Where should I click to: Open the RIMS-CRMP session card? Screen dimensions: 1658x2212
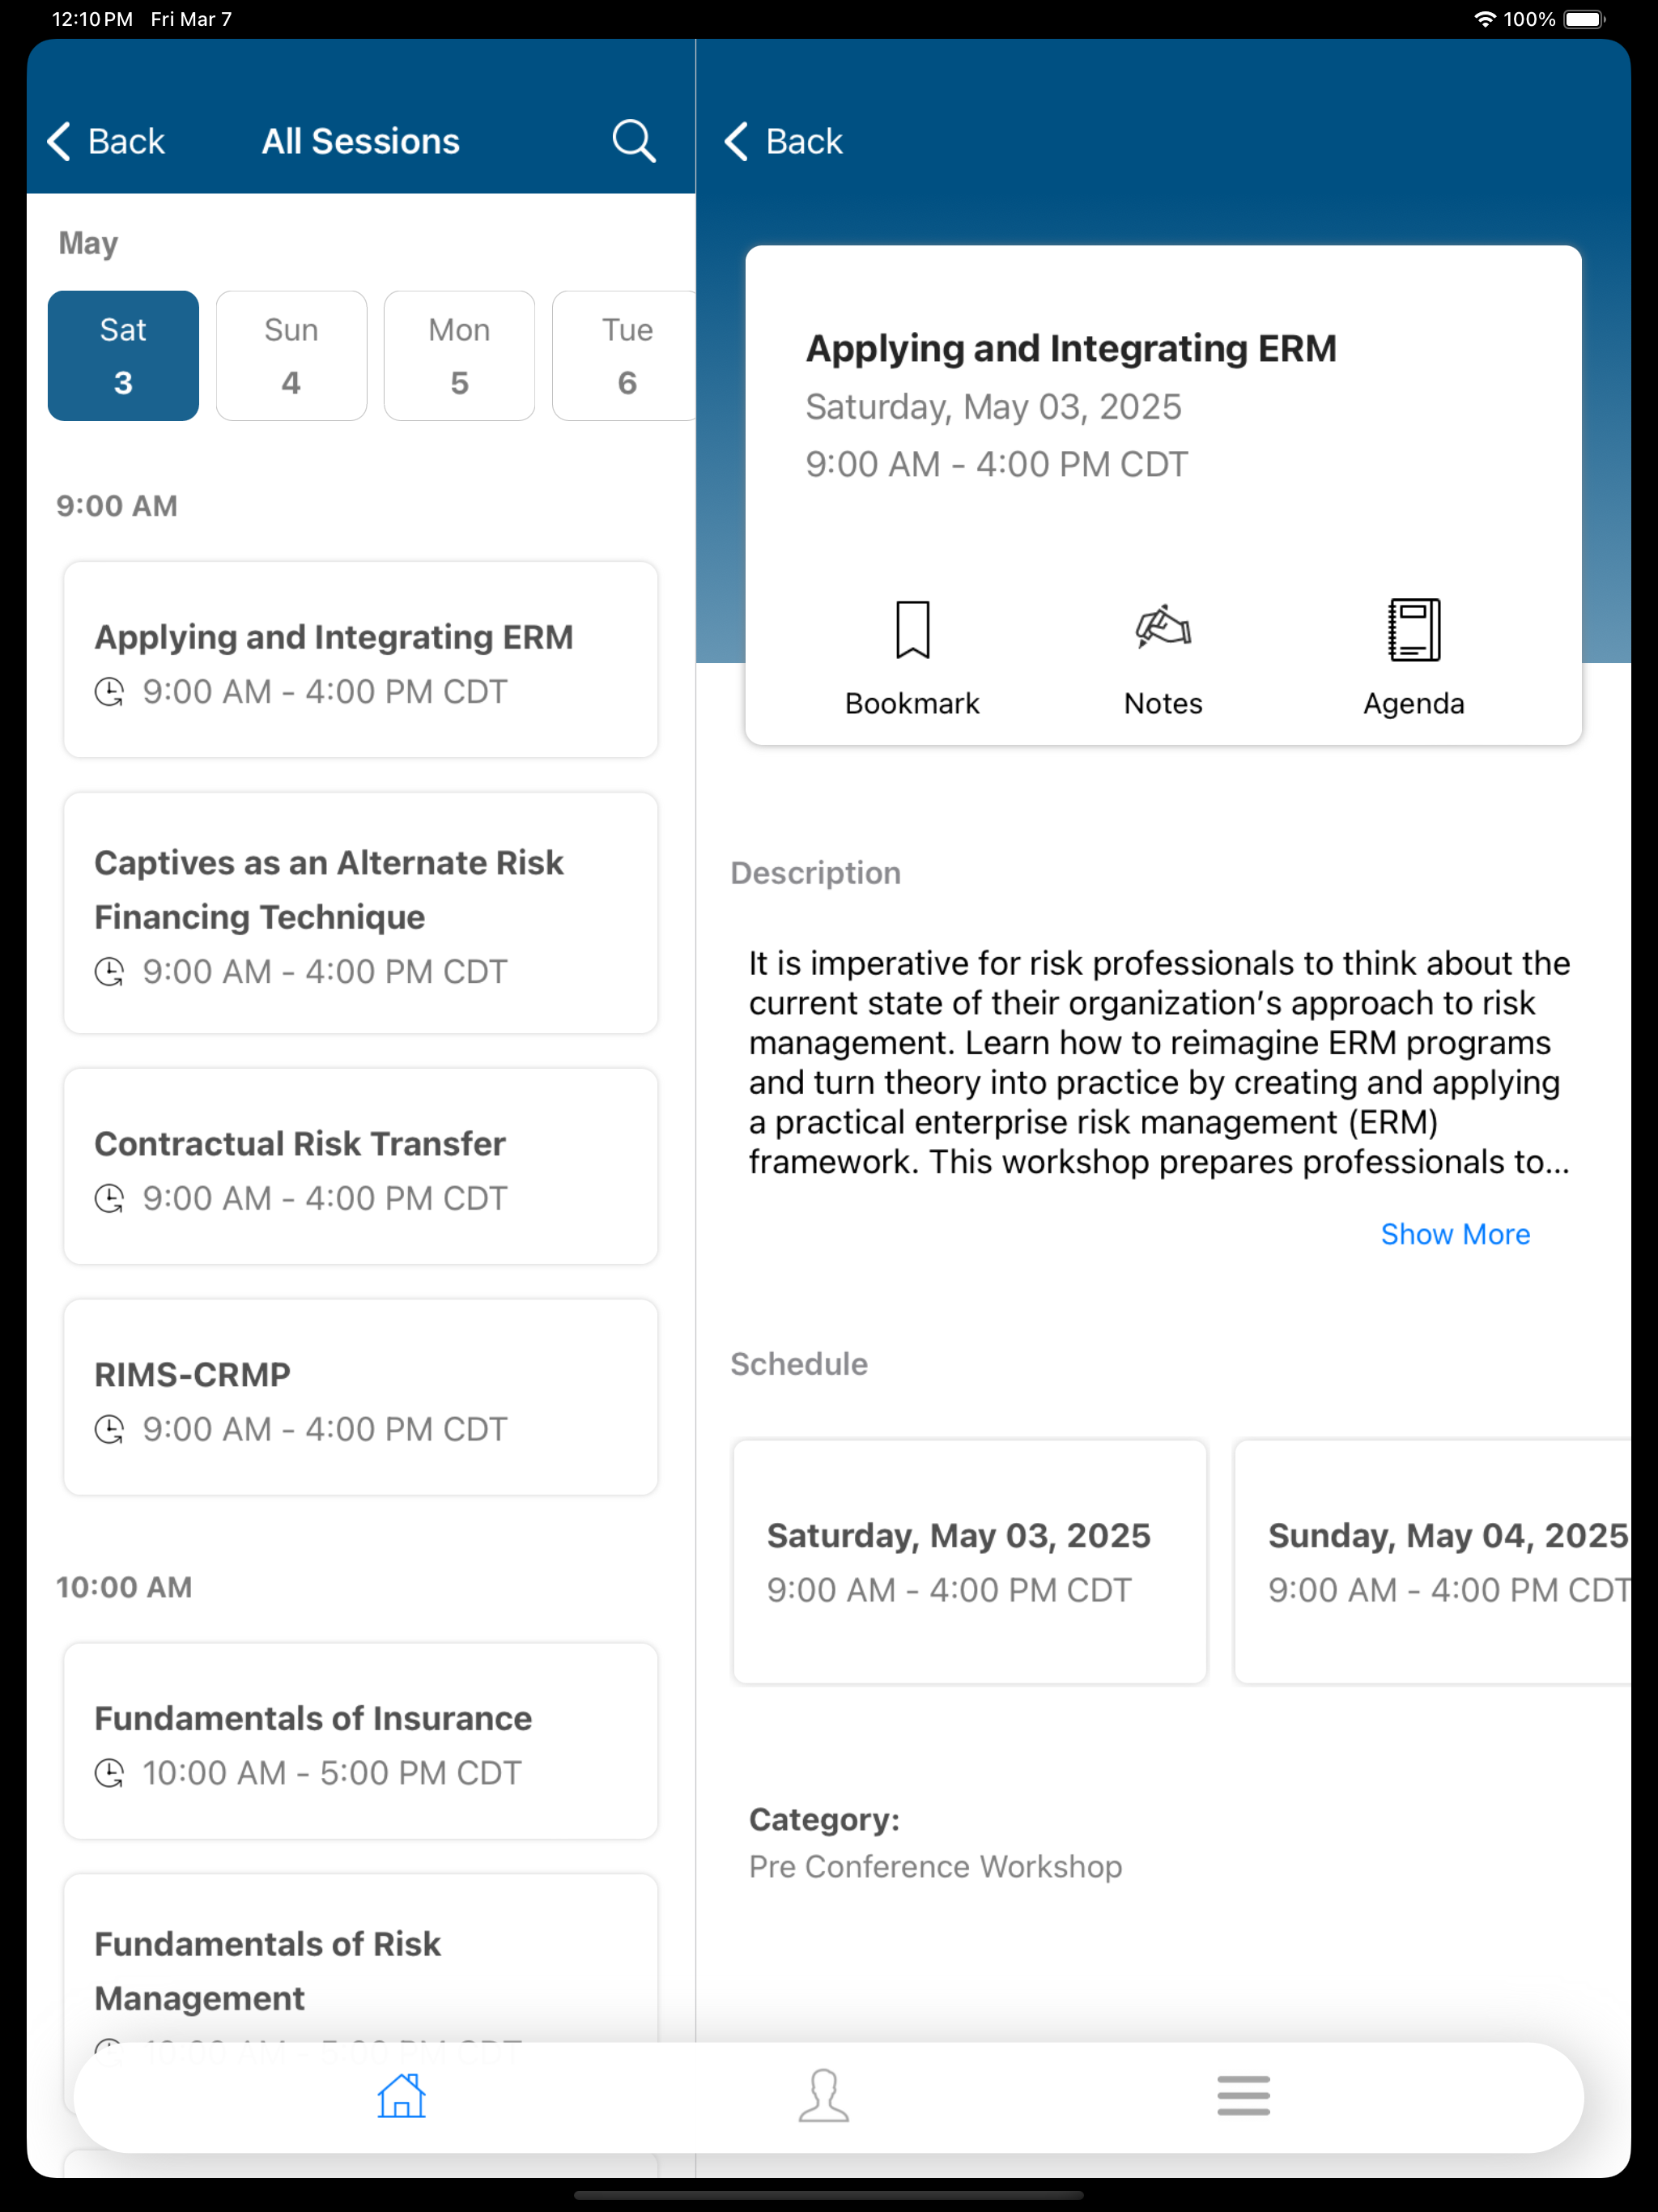(x=361, y=1397)
